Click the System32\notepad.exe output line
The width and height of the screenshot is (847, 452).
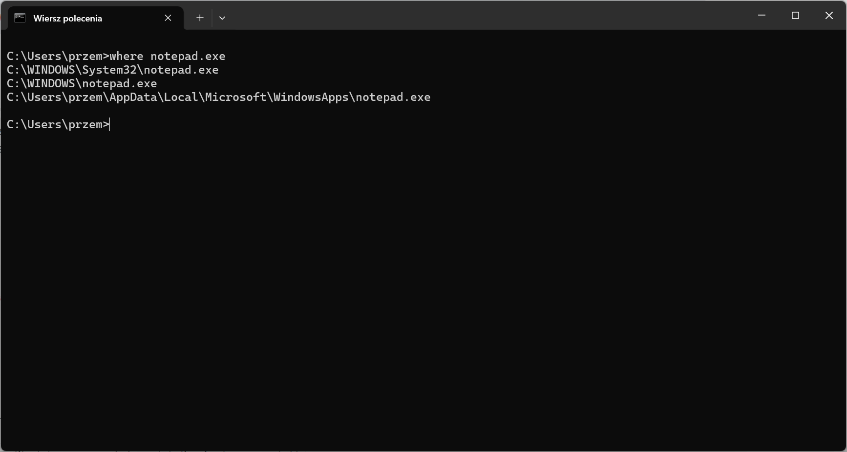[x=112, y=70]
